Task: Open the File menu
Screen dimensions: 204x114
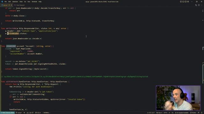Action: click(5, 2)
